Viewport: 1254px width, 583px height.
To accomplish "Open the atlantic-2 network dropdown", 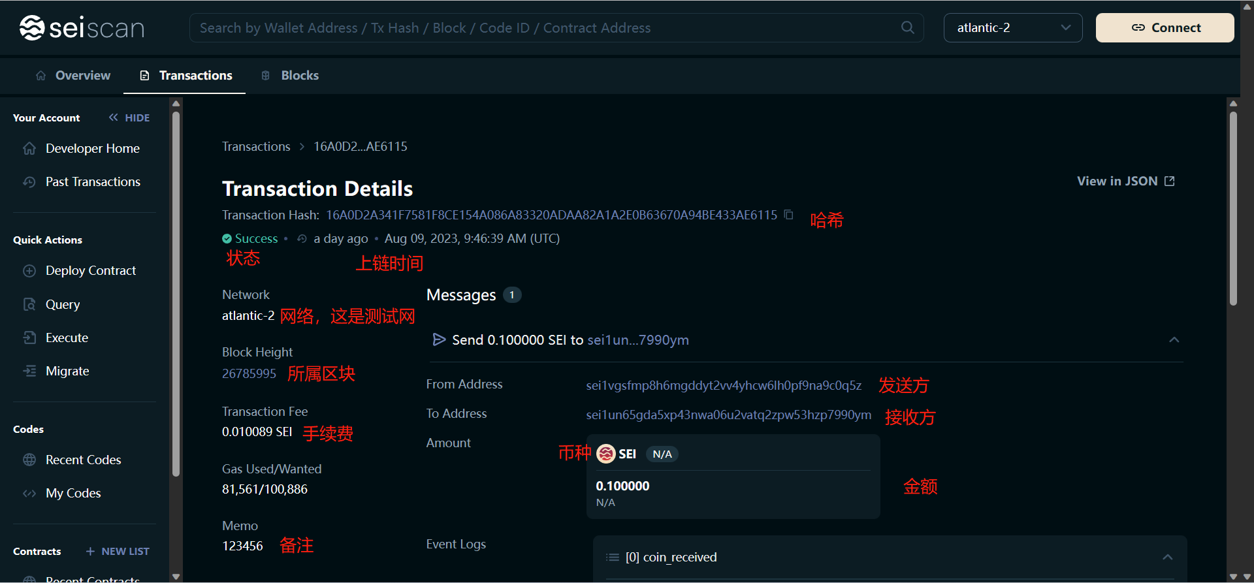I will (1013, 27).
